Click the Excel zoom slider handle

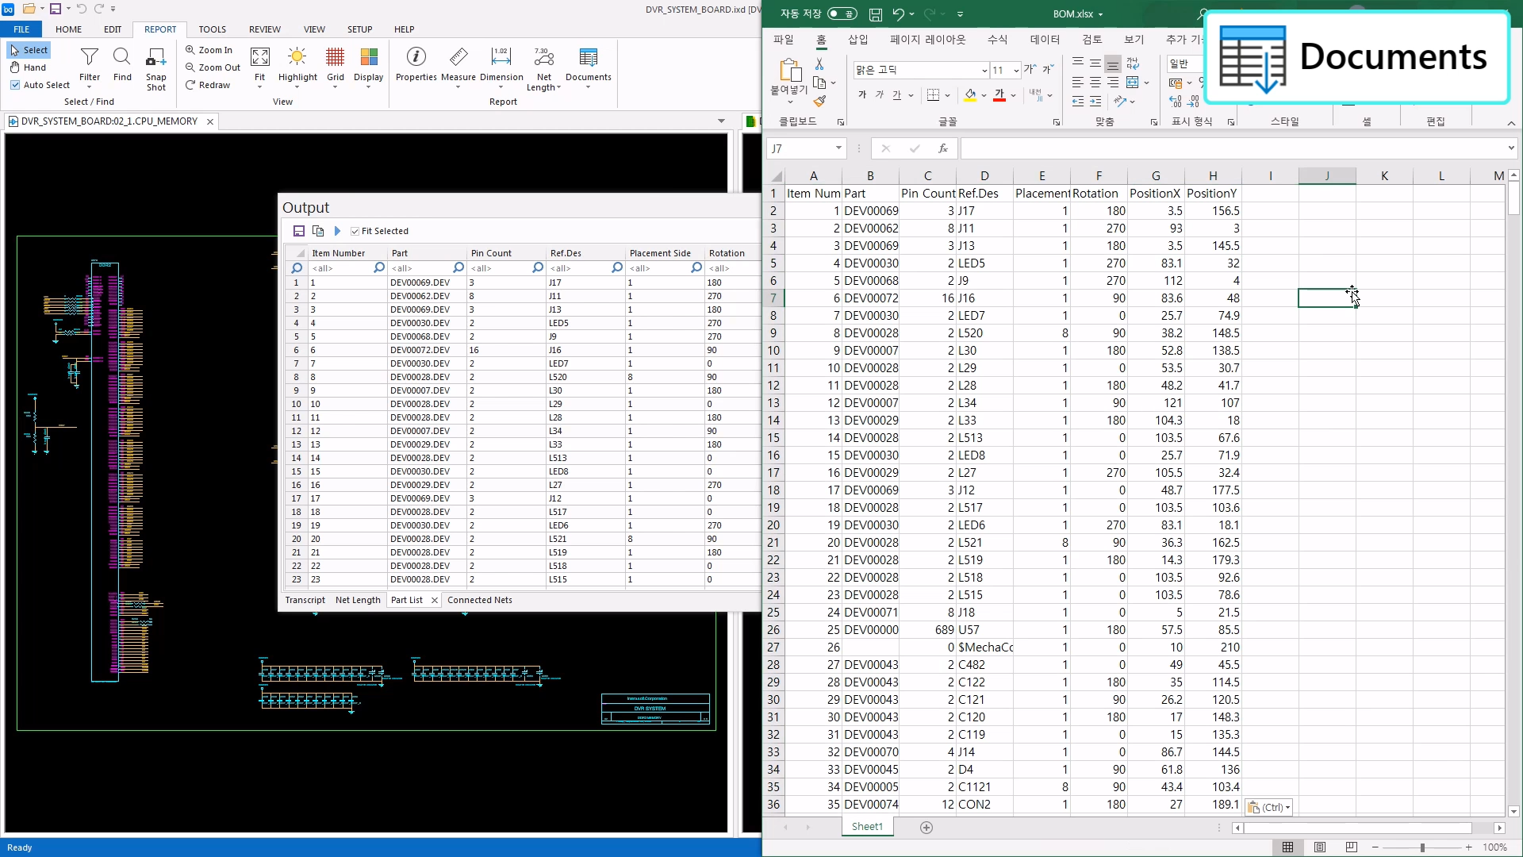point(1422,847)
